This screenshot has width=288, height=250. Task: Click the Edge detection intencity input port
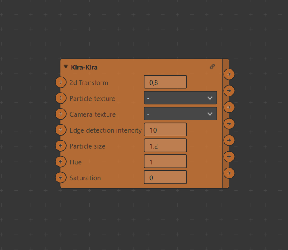tap(61, 130)
